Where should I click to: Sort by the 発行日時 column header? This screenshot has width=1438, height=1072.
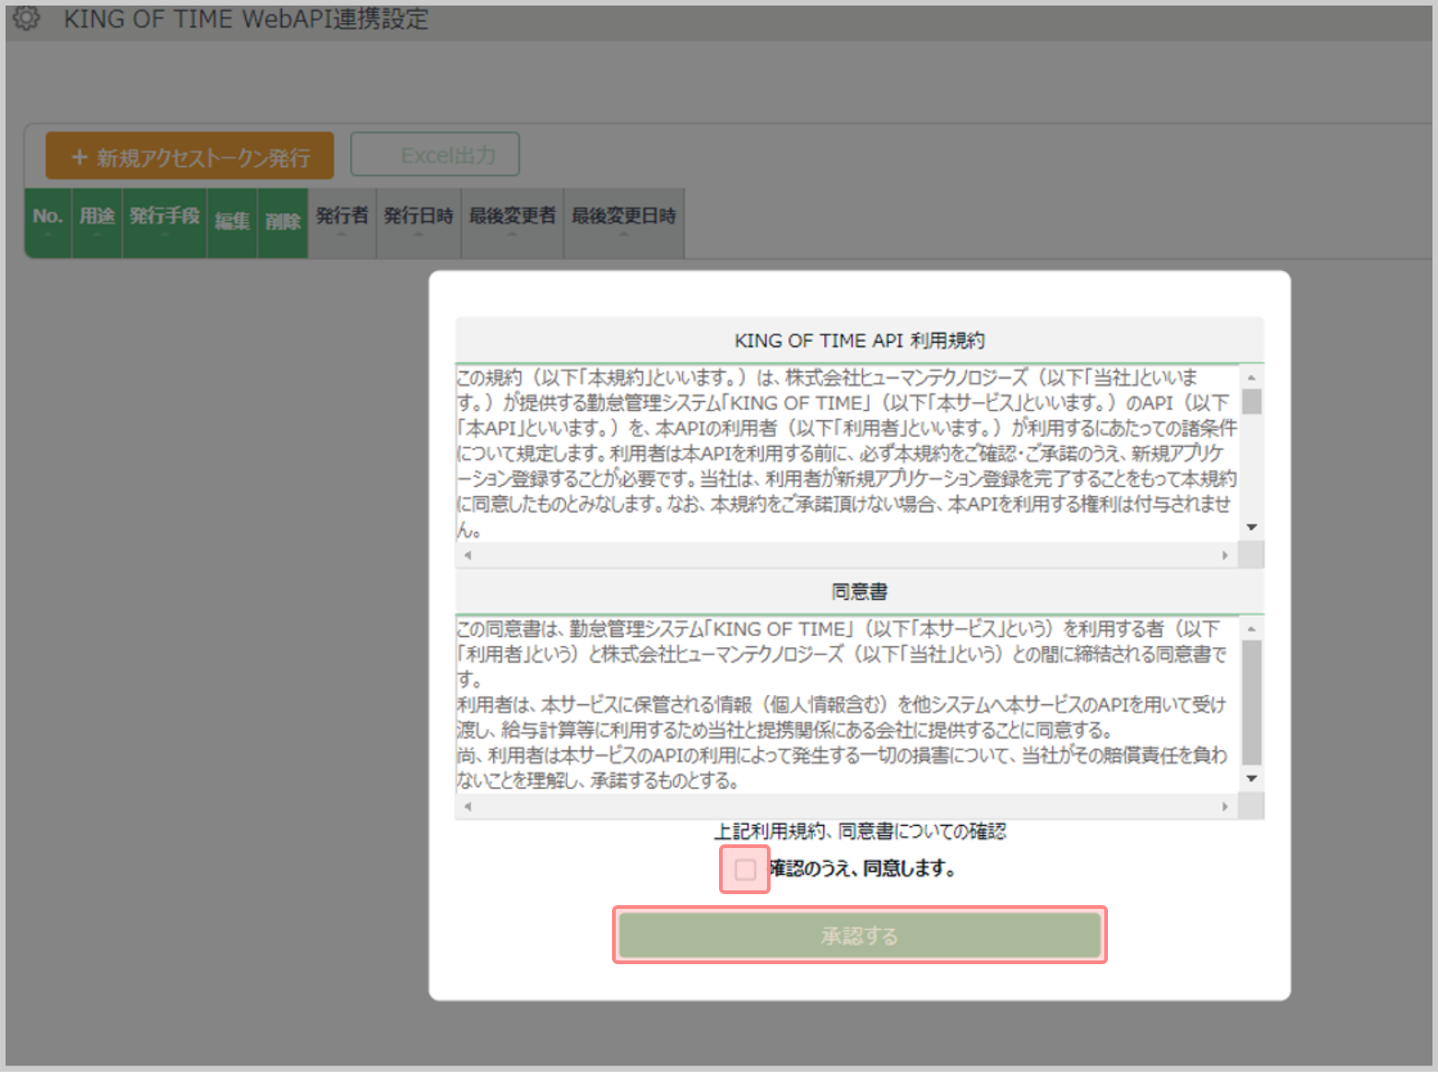point(418,222)
